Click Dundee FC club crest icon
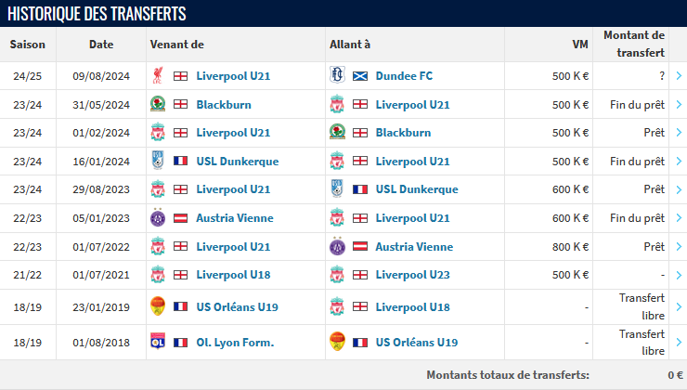Viewport: 687px width, 390px height. [337, 75]
